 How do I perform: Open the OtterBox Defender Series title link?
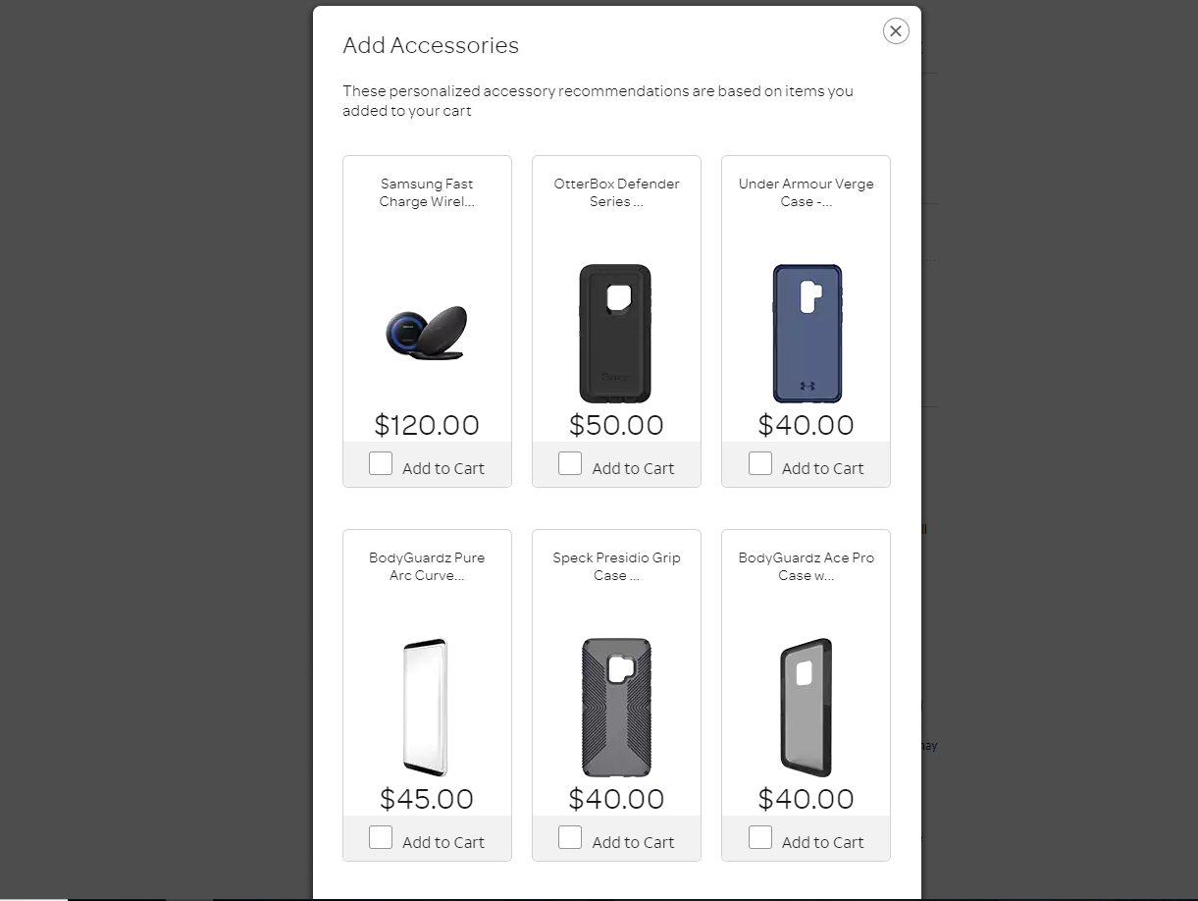(x=616, y=192)
